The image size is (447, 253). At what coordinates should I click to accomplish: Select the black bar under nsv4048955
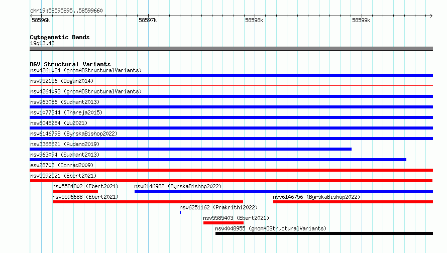click(x=324, y=233)
